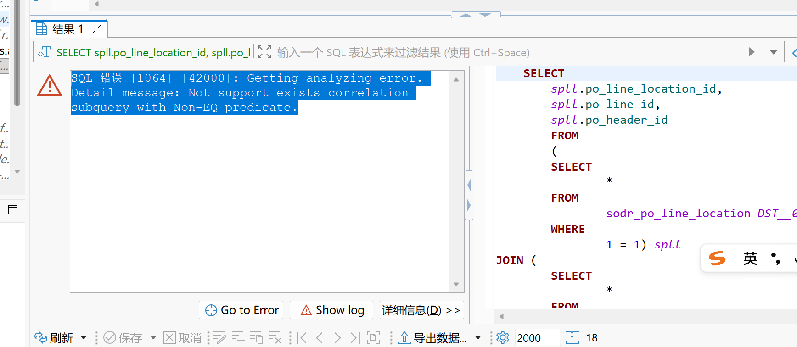Screen dimensions: 797x347
Task: Click the 导出数据 export data button
Action: 433,338
